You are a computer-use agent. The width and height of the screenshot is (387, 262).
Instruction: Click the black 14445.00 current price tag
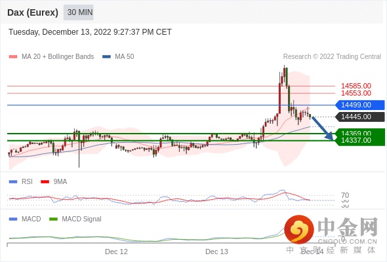[360, 117]
